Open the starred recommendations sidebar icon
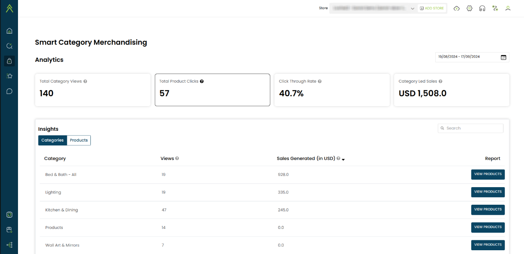 point(9,76)
